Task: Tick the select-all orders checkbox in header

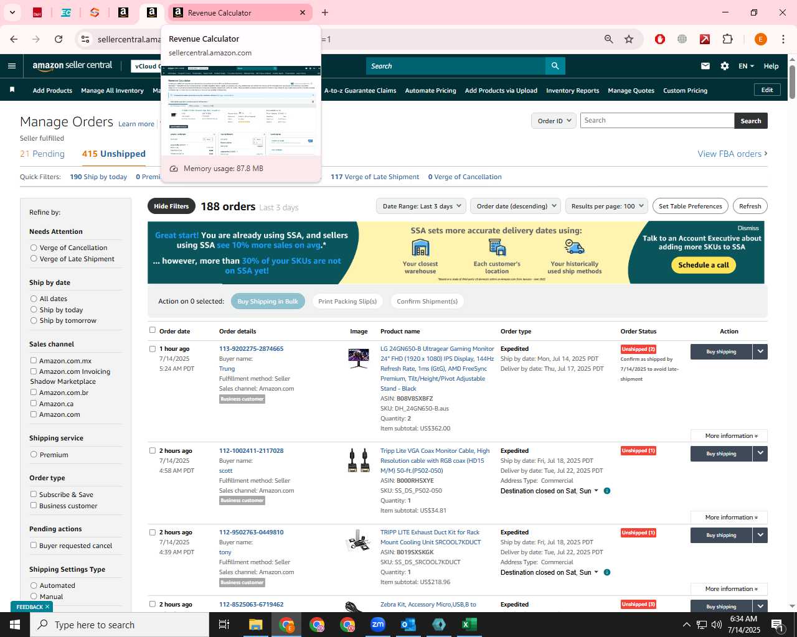Action: point(153,330)
